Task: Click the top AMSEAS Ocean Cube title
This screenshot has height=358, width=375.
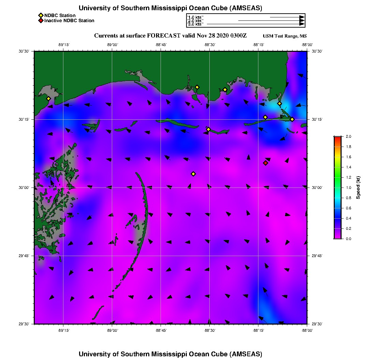Action: (x=170, y=8)
